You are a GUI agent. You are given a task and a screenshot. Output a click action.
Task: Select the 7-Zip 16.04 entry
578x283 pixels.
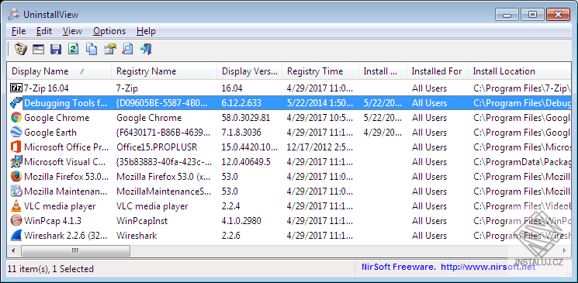click(x=46, y=88)
